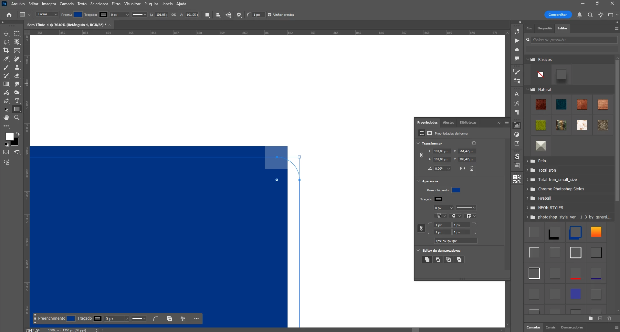The width and height of the screenshot is (620, 332).
Task: Switch to the Degradês tab
Action: tap(544, 28)
